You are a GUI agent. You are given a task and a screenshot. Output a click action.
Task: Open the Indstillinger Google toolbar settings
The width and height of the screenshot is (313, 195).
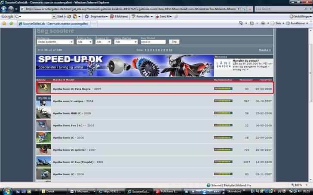tap(298, 16)
